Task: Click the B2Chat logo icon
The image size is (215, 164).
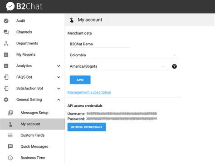Action: coord(10,6)
